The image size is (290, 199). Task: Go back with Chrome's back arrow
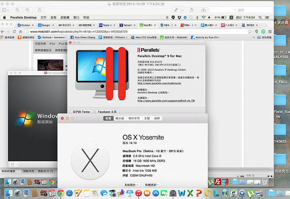pyautogui.click(x=2, y=32)
